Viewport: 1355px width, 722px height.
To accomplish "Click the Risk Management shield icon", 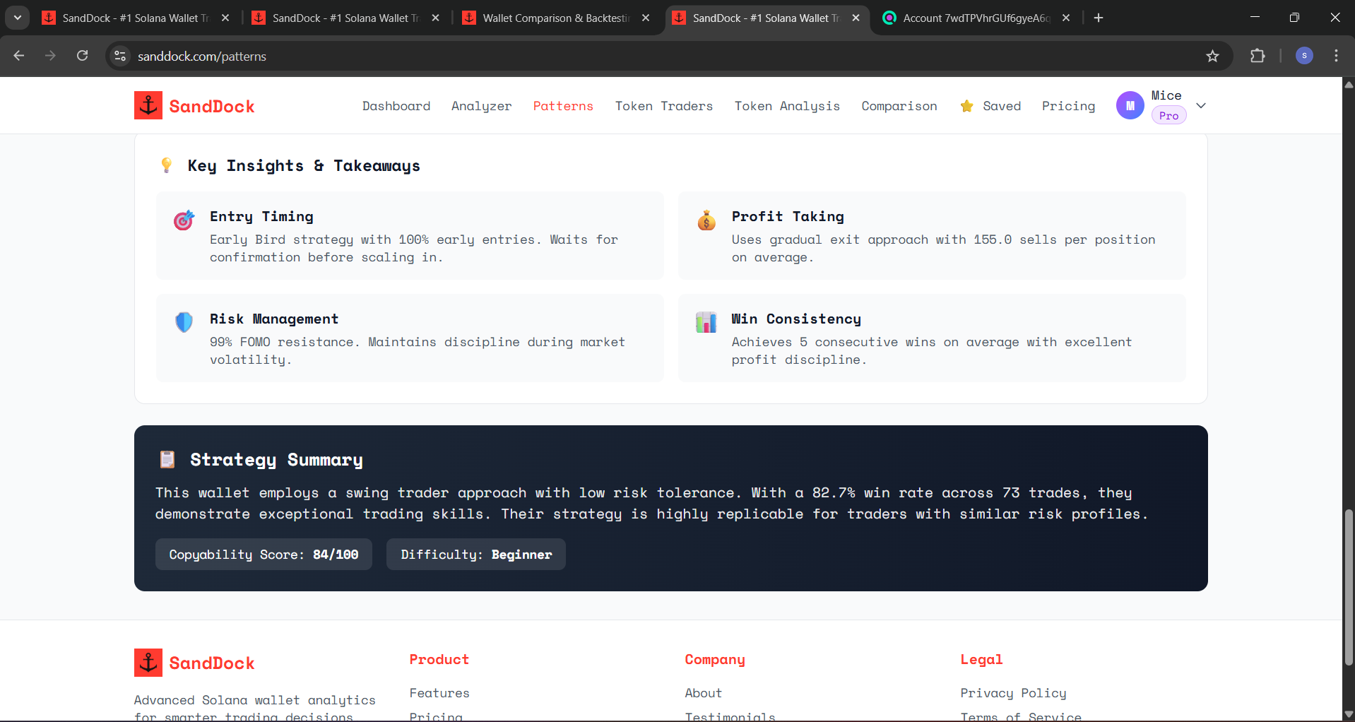I will point(184,322).
